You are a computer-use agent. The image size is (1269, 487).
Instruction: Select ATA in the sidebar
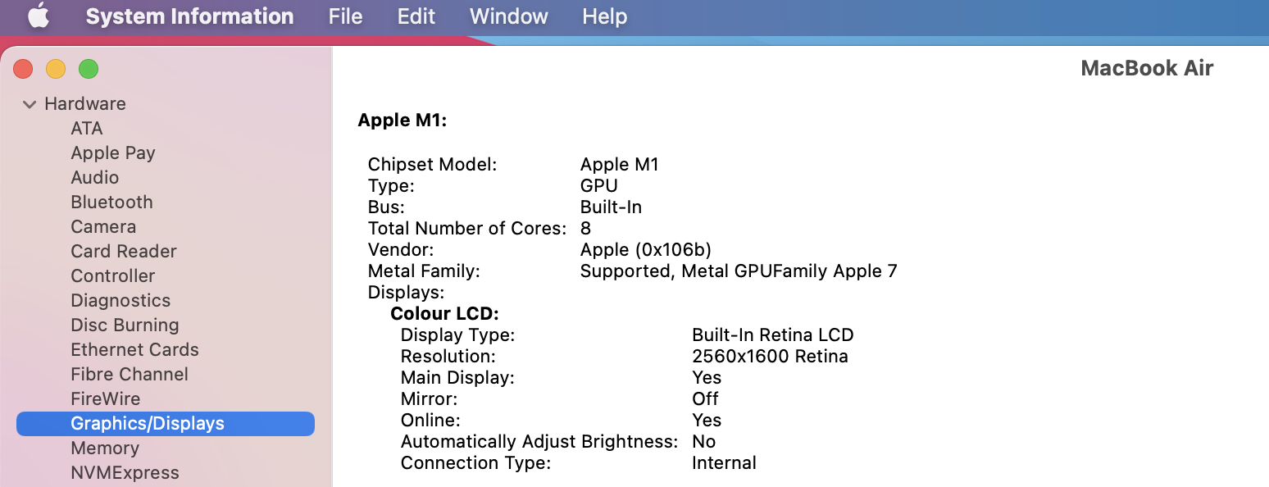tap(87, 129)
